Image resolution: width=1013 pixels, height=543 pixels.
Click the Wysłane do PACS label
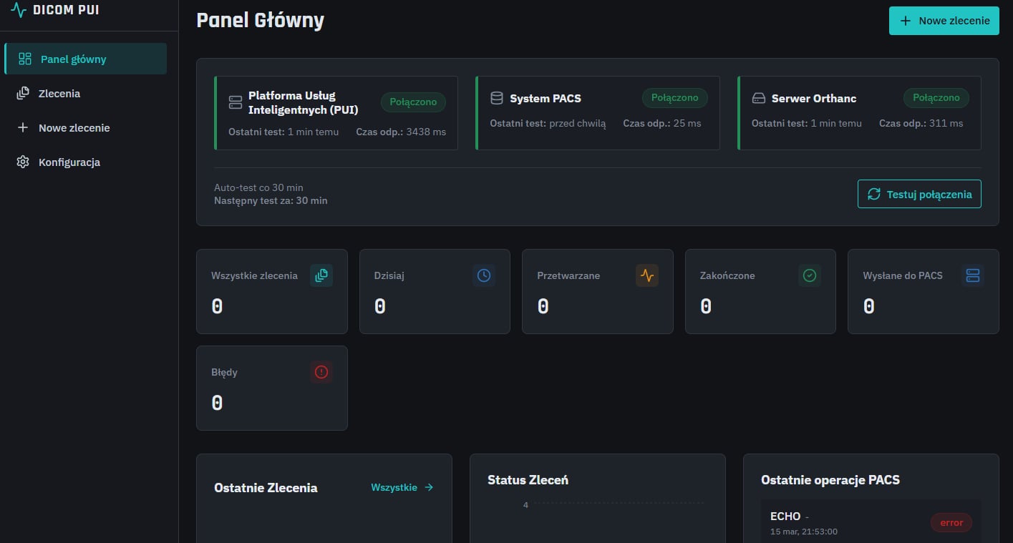pyautogui.click(x=903, y=275)
